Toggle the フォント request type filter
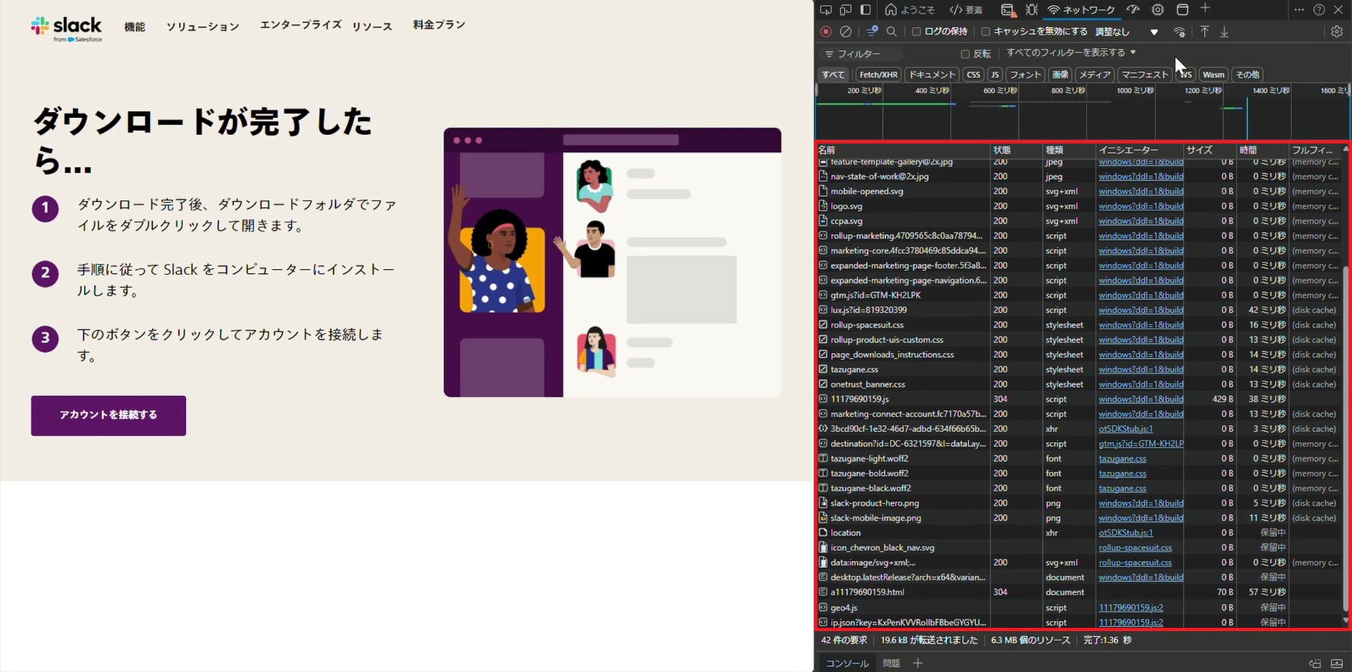The height and width of the screenshot is (672, 1352). [x=1025, y=75]
